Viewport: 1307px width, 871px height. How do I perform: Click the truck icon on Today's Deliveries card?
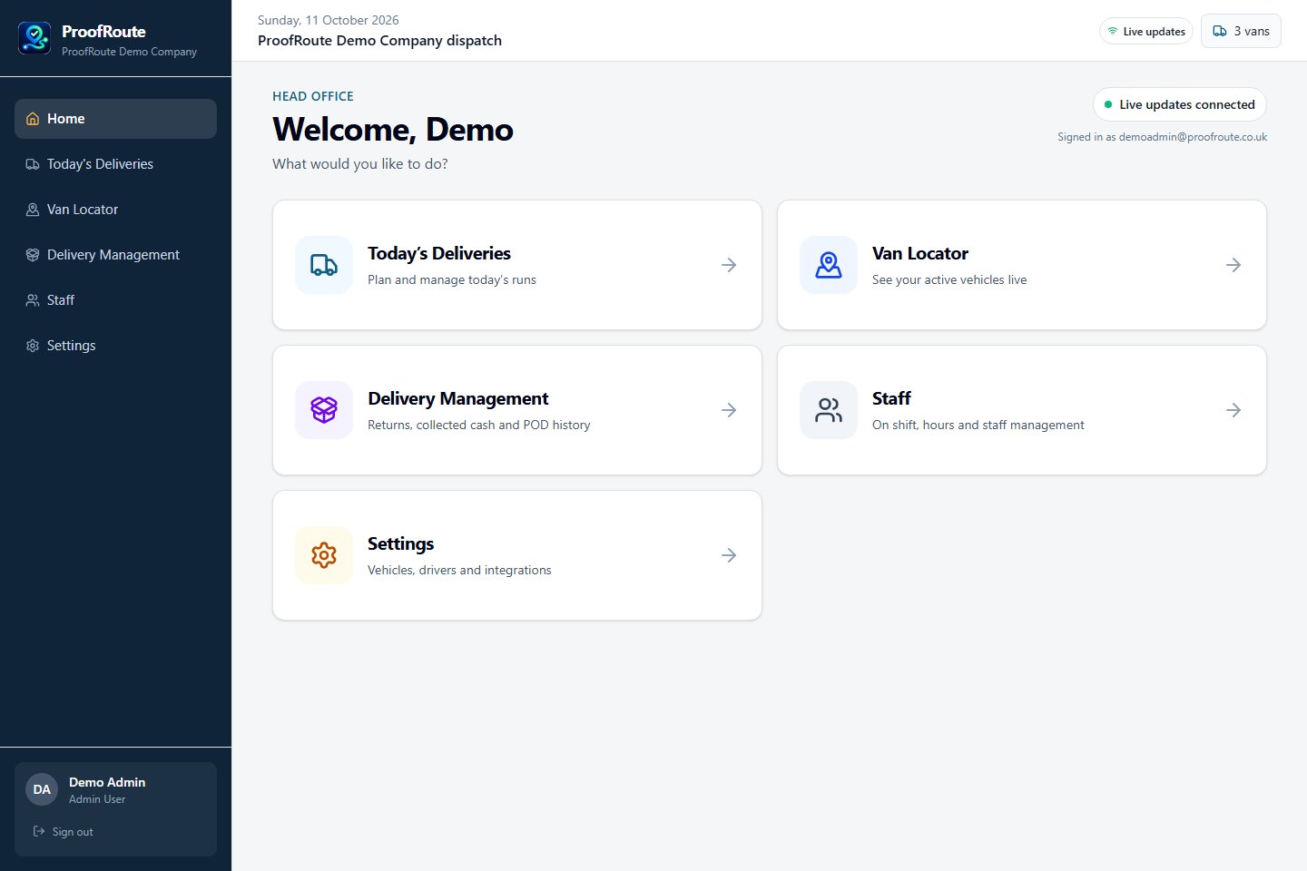[x=324, y=265]
